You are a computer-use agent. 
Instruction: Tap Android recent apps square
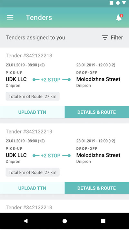click(x=103, y=221)
